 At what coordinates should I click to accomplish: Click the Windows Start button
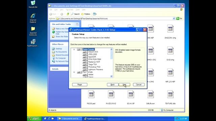pyautogui.click(x=34, y=119)
